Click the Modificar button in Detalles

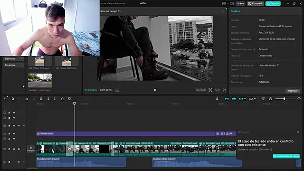(x=293, y=91)
